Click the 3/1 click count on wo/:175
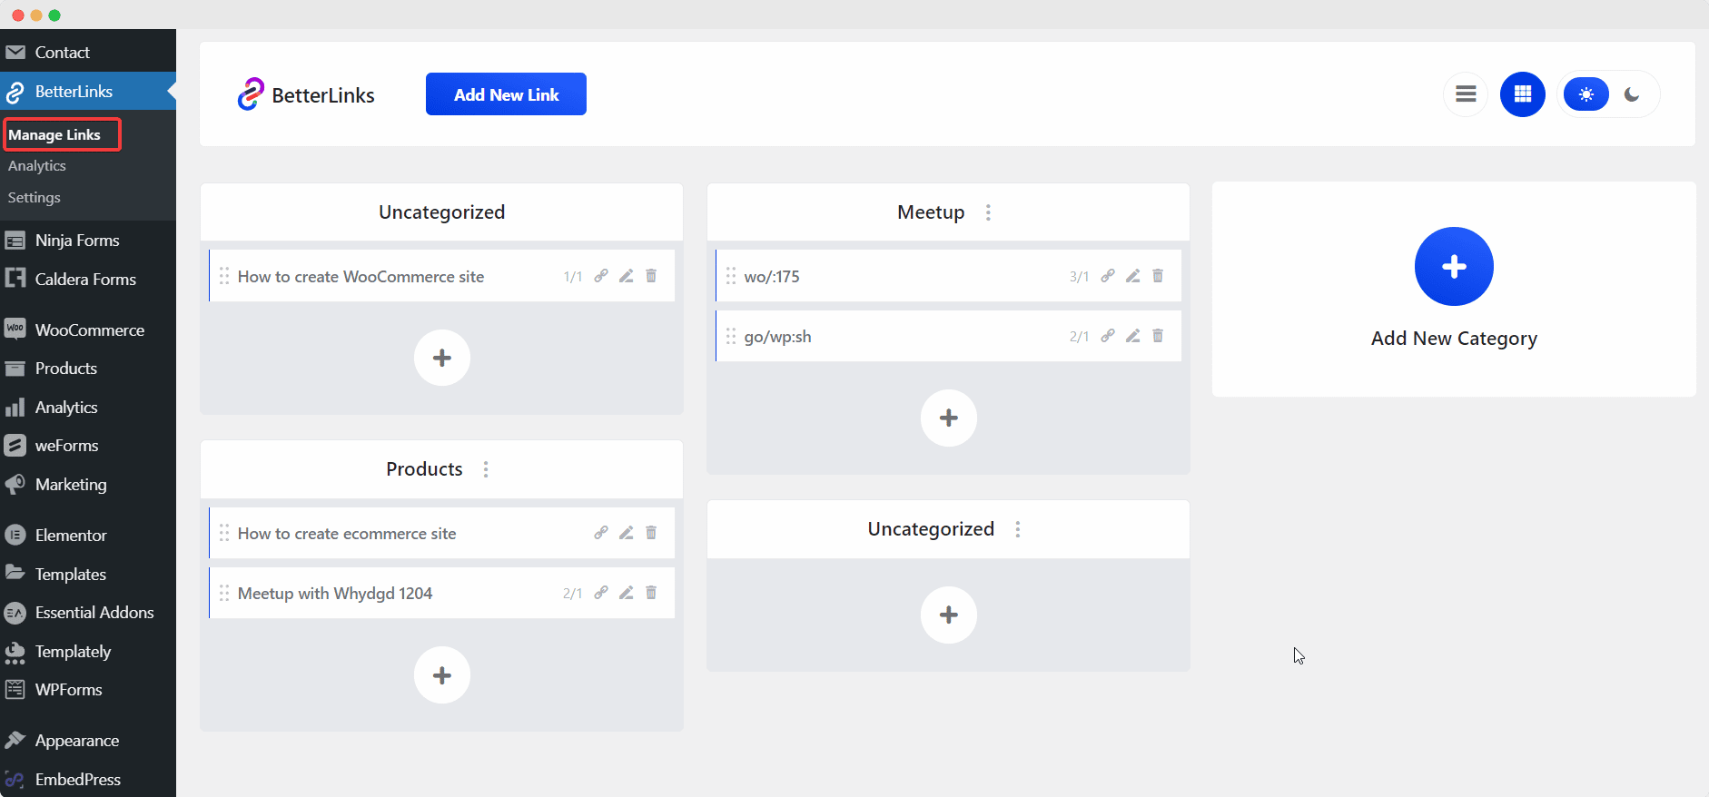The image size is (1709, 797). pyautogui.click(x=1079, y=277)
